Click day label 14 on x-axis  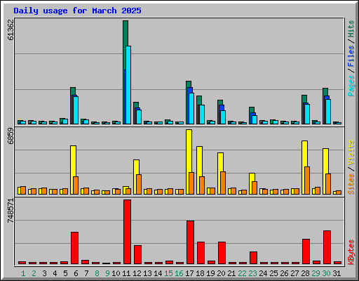(158, 273)
